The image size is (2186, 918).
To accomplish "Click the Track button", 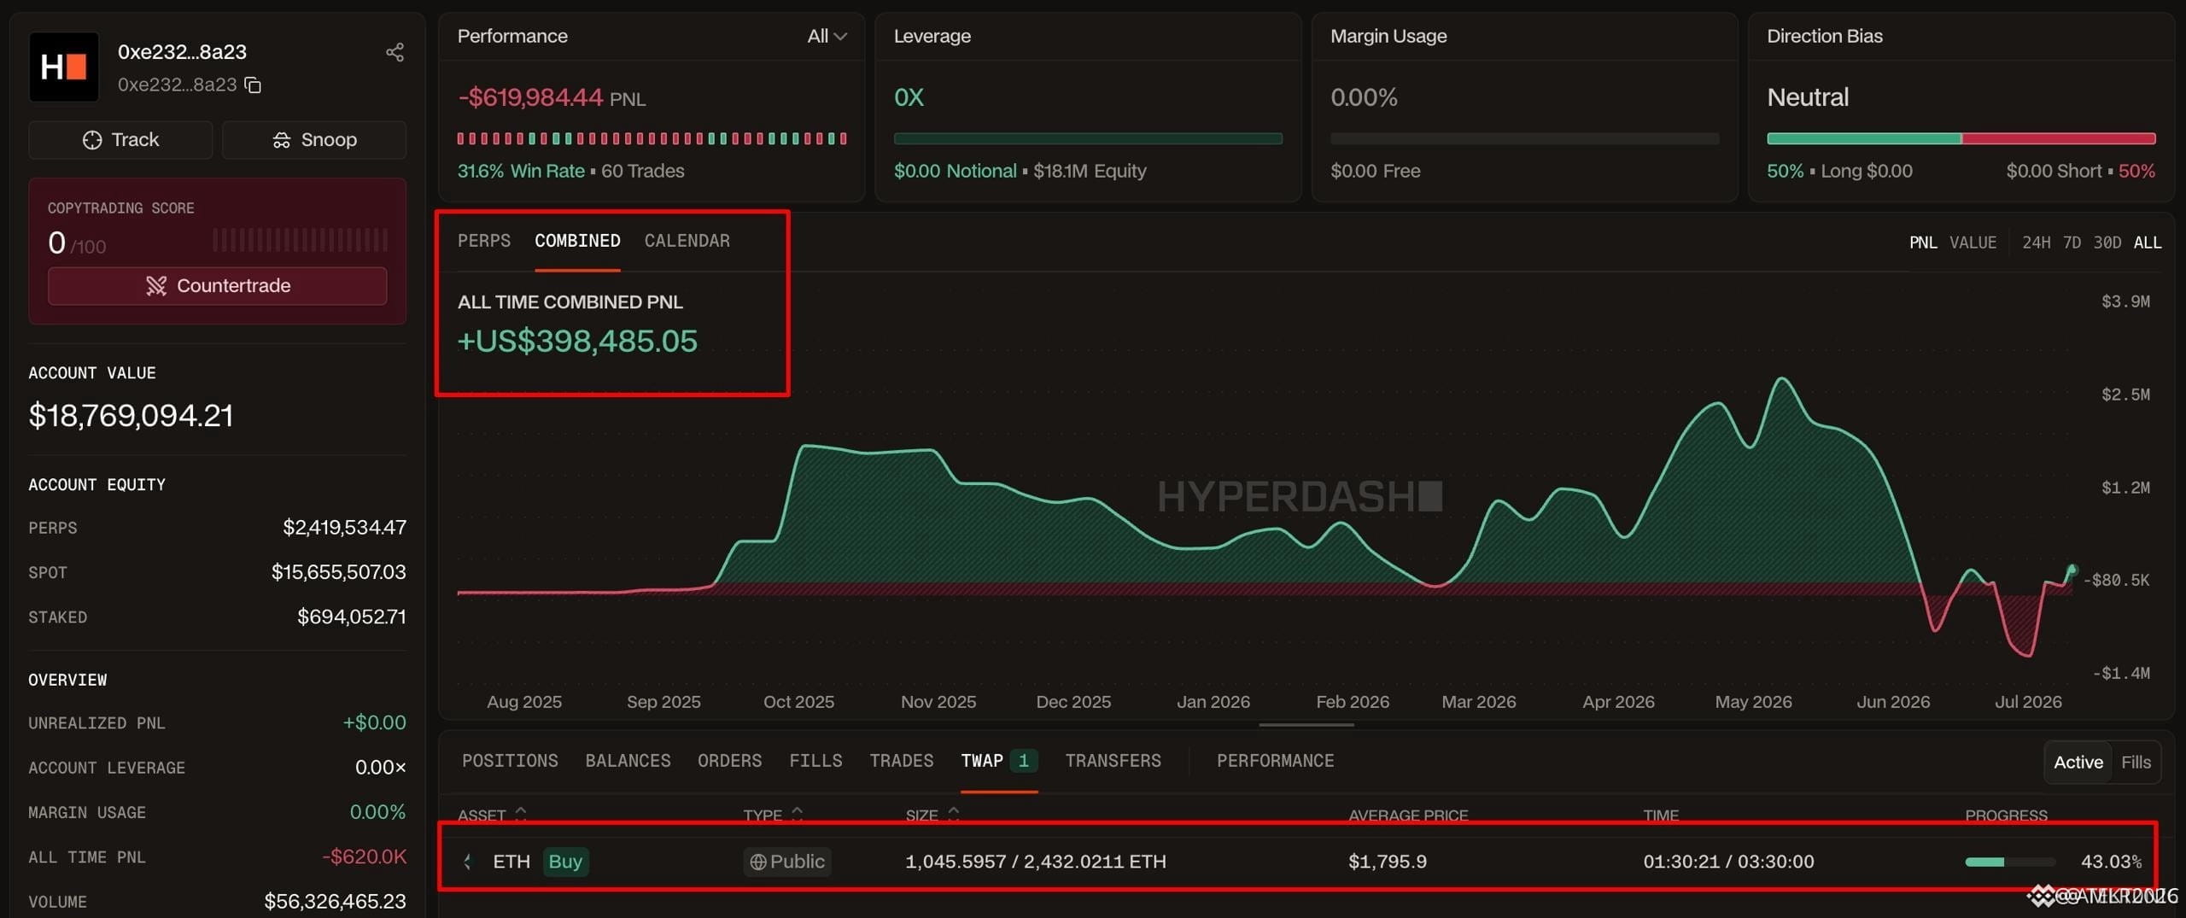I will [120, 140].
